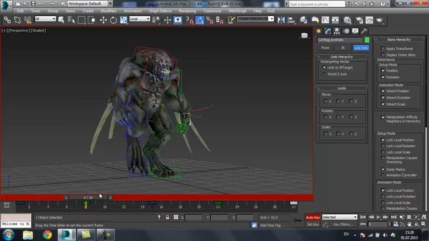Viewport: 429px width, 241px height.
Task: Toggle Manipulation Affects Neighbors in Hierarchy
Action: click(383, 117)
